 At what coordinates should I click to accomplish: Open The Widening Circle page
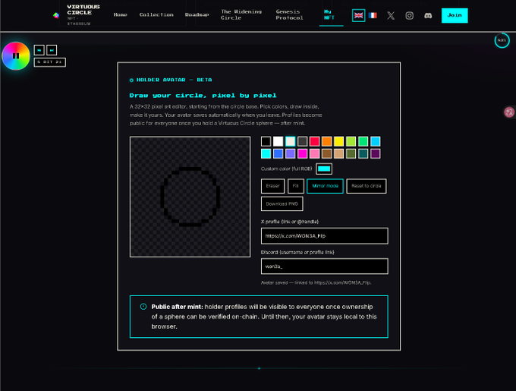pyautogui.click(x=241, y=15)
